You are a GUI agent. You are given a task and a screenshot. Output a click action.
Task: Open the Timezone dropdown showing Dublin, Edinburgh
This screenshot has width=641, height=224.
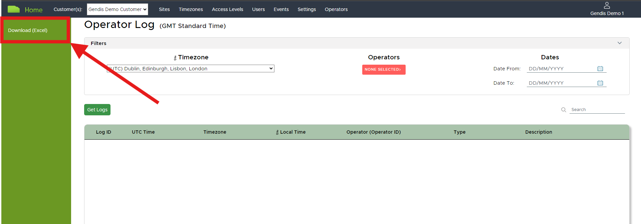coord(191,69)
